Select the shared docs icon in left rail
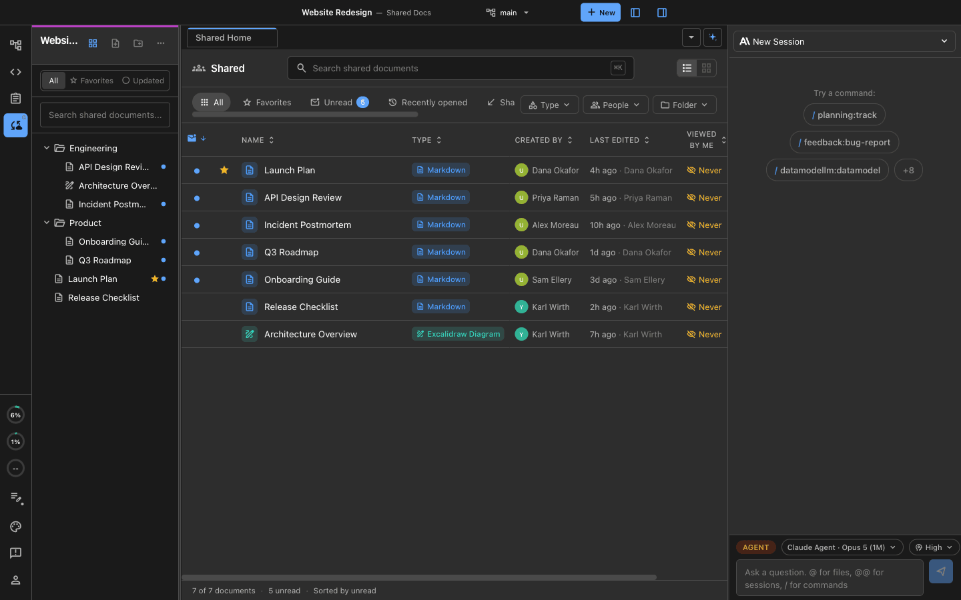This screenshot has width=961, height=600. 15,125
